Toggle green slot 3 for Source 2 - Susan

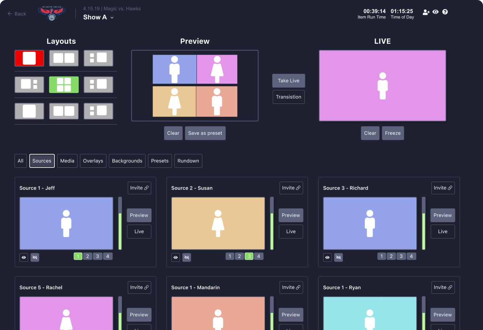point(249,256)
